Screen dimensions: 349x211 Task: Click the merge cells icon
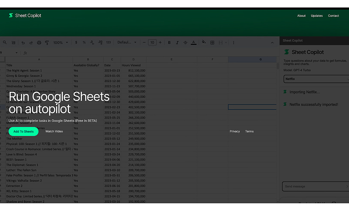click(221, 43)
